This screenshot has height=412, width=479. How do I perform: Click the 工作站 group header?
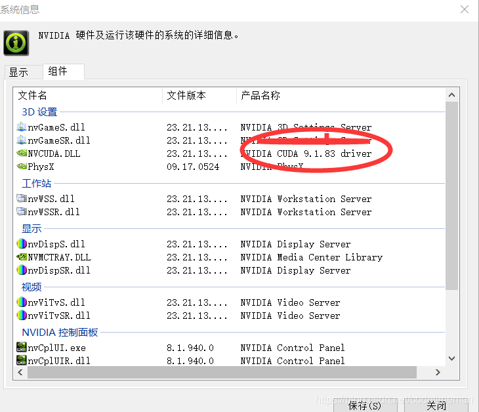[x=36, y=183]
